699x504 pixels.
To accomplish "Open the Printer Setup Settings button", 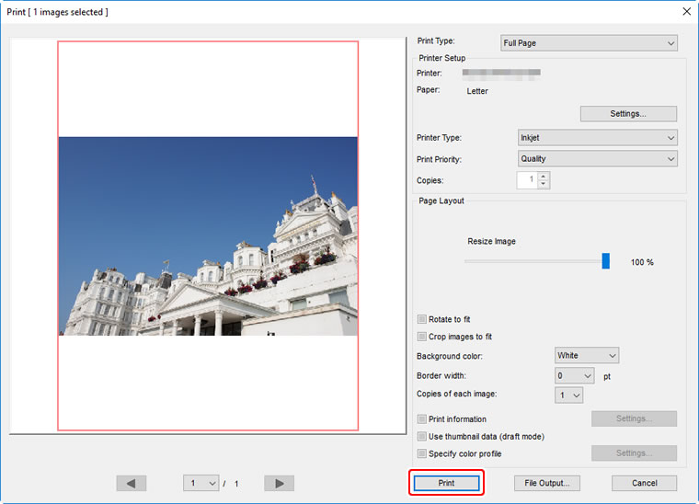I will (x=628, y=114).
